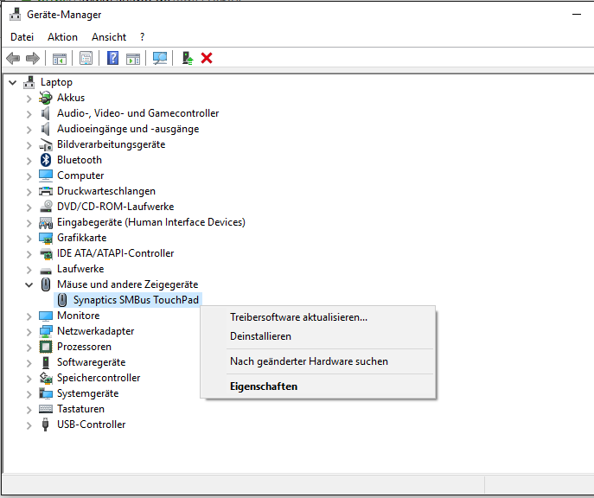
Task: Select Deinstallieren in the context menu
Action: tap(260, 336)
